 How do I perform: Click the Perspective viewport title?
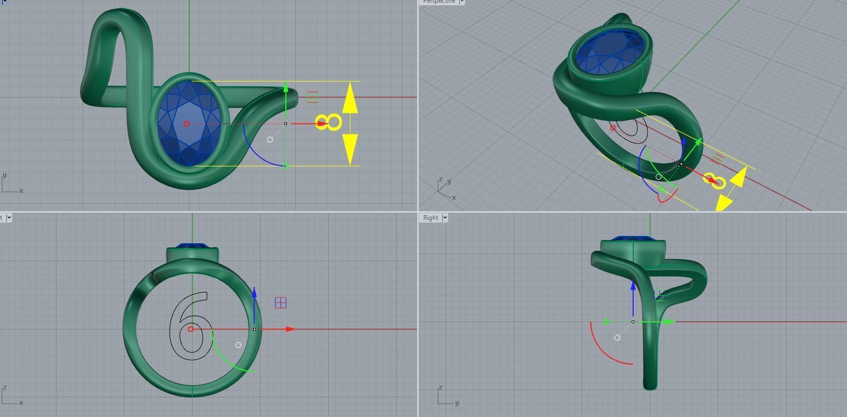tap(439, 2)
